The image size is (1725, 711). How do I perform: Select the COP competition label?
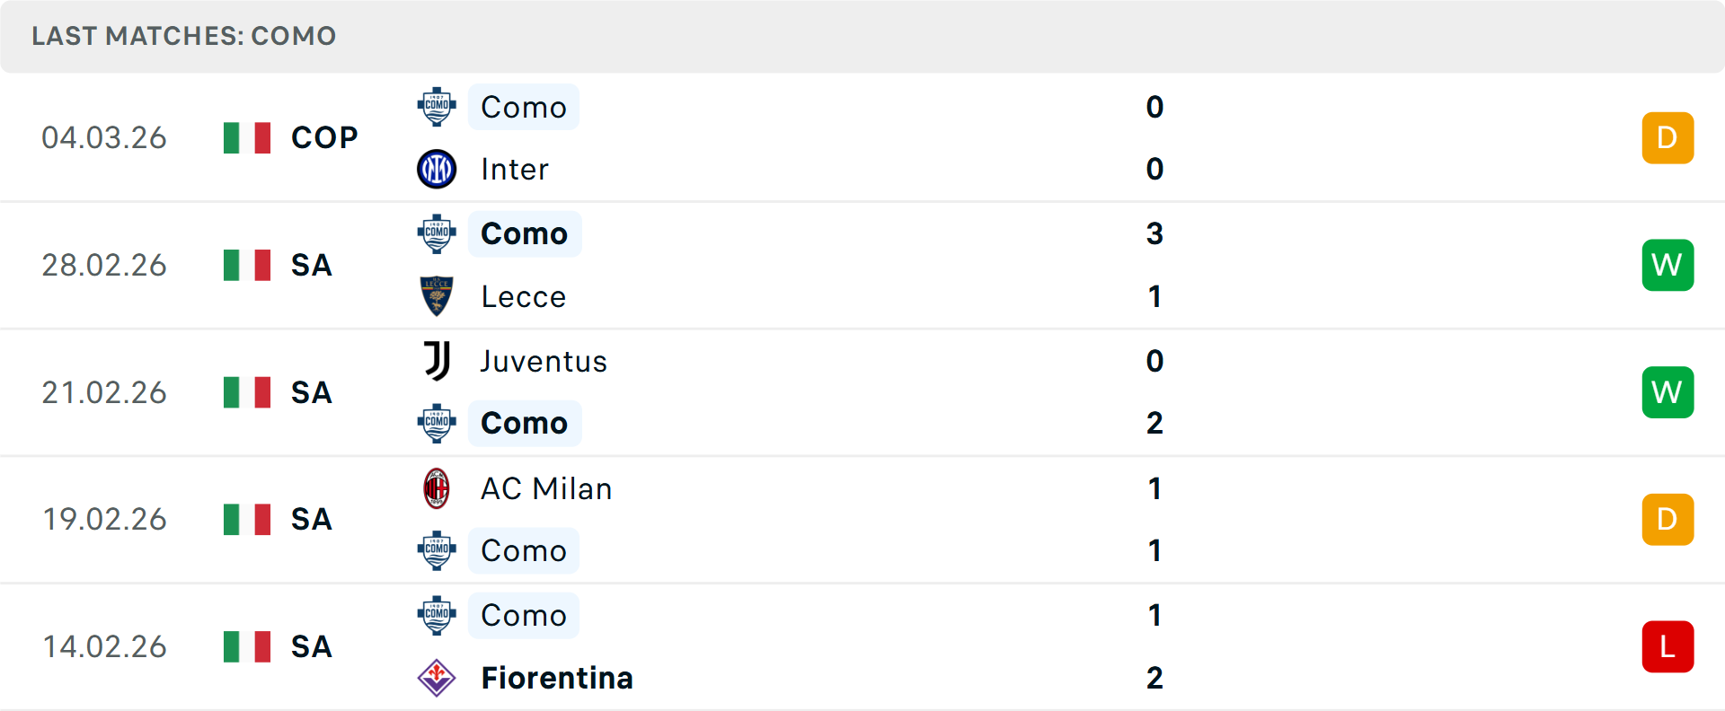coord(324,137)
